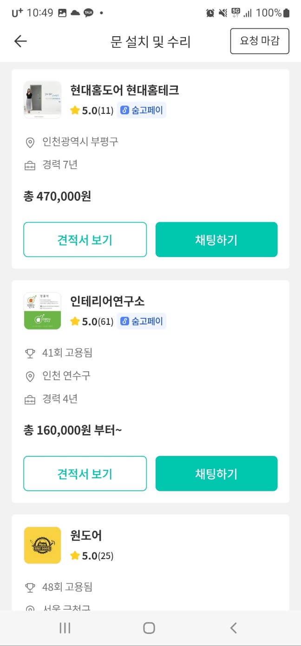301x646 pixels.
Task: Start 채팅하기 with 현대홈도어 현대홈테크
Action: pyautogui.click(x=216, y=239)
